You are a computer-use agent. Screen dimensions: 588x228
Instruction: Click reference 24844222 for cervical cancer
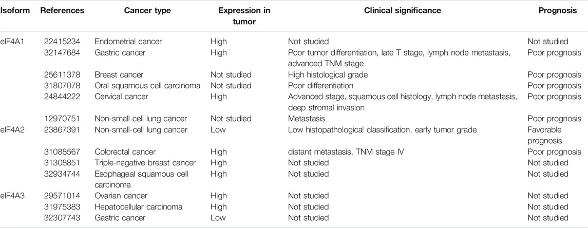[x=62, y=97]
